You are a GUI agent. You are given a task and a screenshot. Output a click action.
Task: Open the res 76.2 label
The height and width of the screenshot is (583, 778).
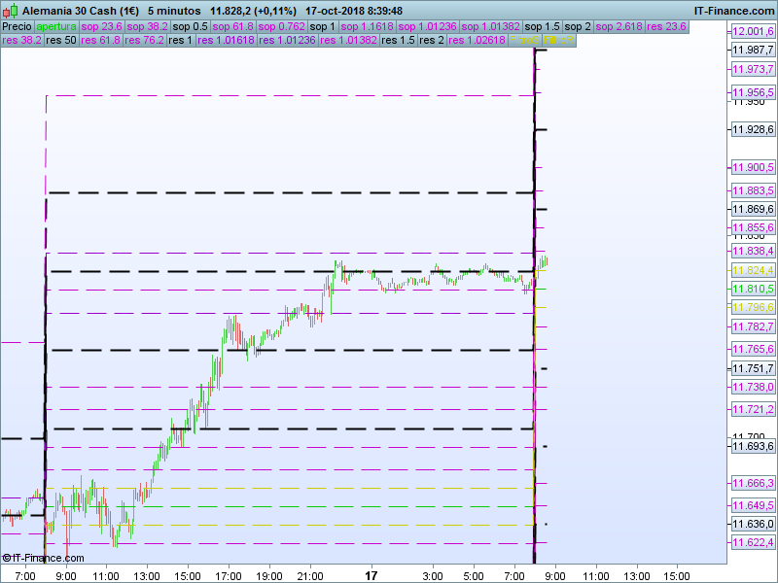coord(144,40)
